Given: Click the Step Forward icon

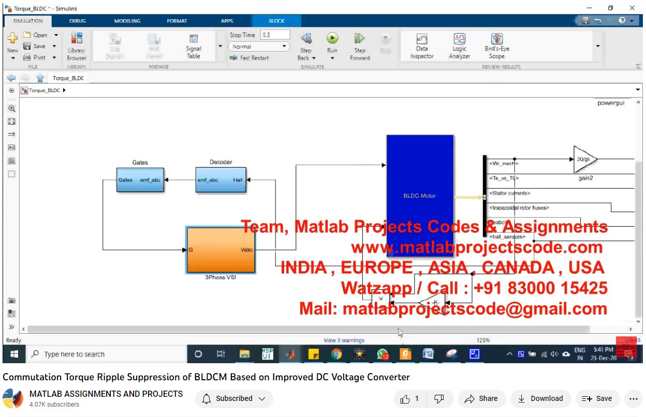Looking at the screenshot, I should coord(360,39).
